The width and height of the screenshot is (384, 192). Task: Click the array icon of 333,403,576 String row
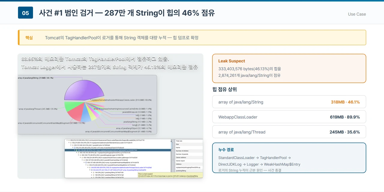coord(92,170)
